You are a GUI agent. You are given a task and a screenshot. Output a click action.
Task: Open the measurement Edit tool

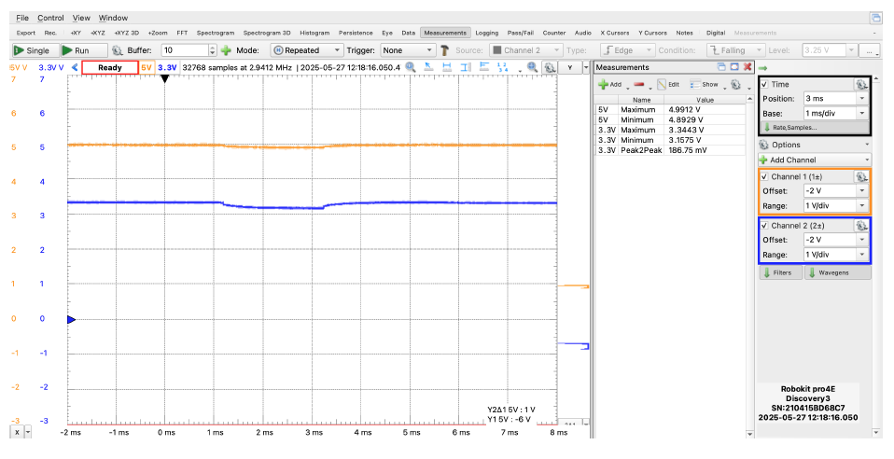[x=668, y=84]
